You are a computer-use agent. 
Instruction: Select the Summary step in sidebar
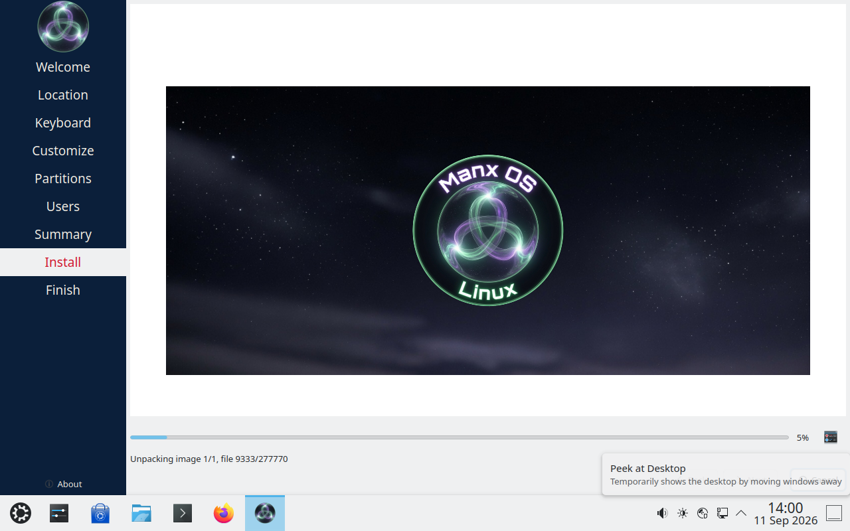[x=63, y=234]
